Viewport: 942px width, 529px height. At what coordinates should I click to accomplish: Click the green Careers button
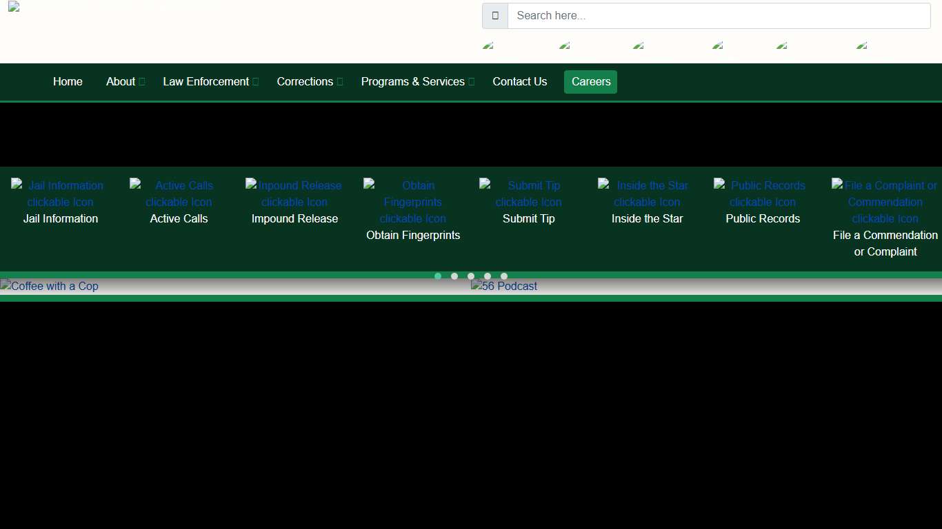590,82
